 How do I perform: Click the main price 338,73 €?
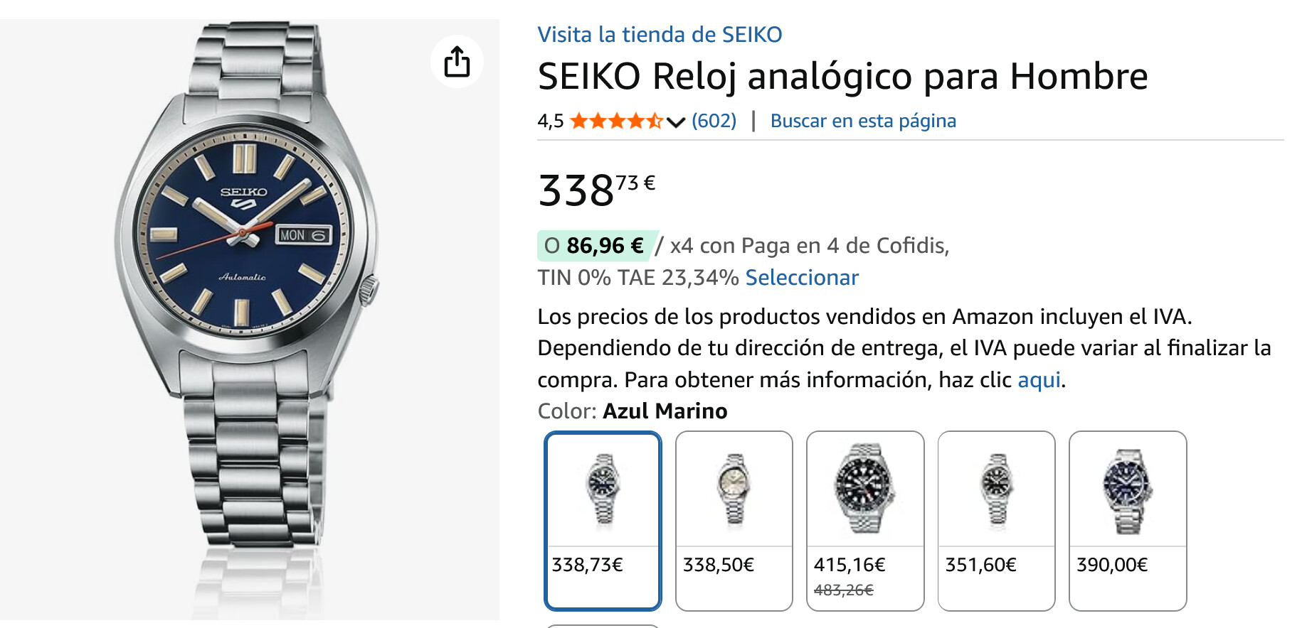point(596,190)
